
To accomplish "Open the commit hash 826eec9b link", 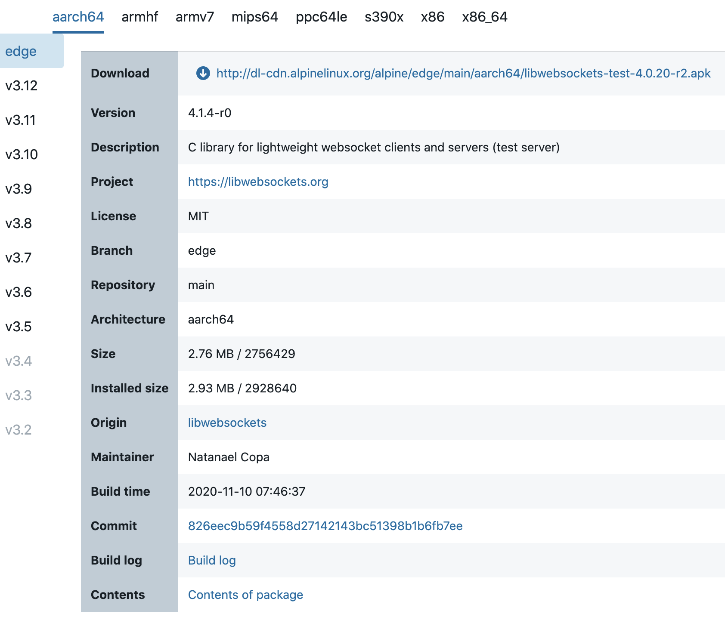I will point(325,526).
